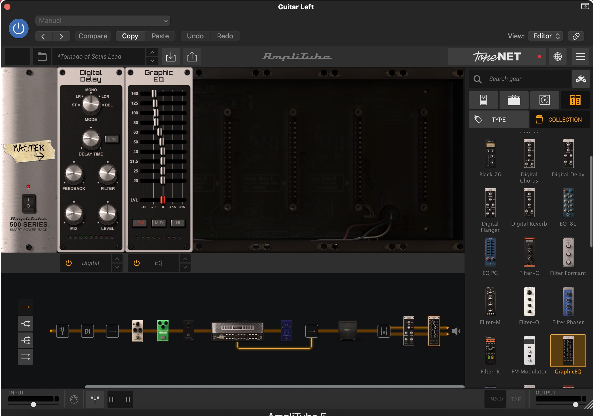Open the View Editor dropdown
593x416 pixels.
point(546,36)
